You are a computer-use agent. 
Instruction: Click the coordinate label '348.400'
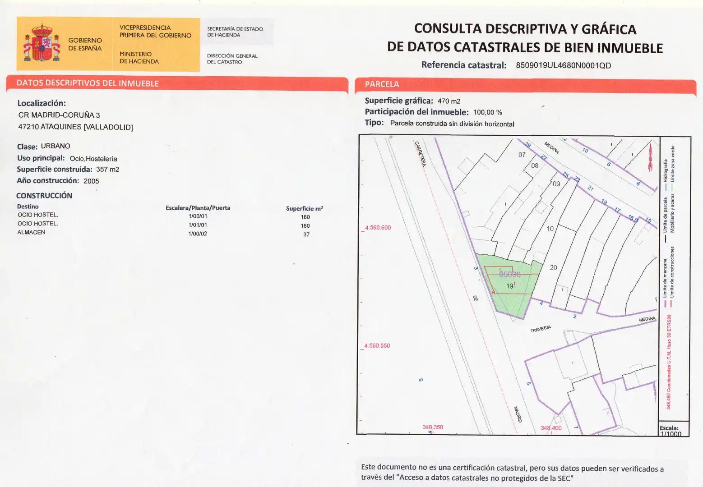[x=551, y=428]
